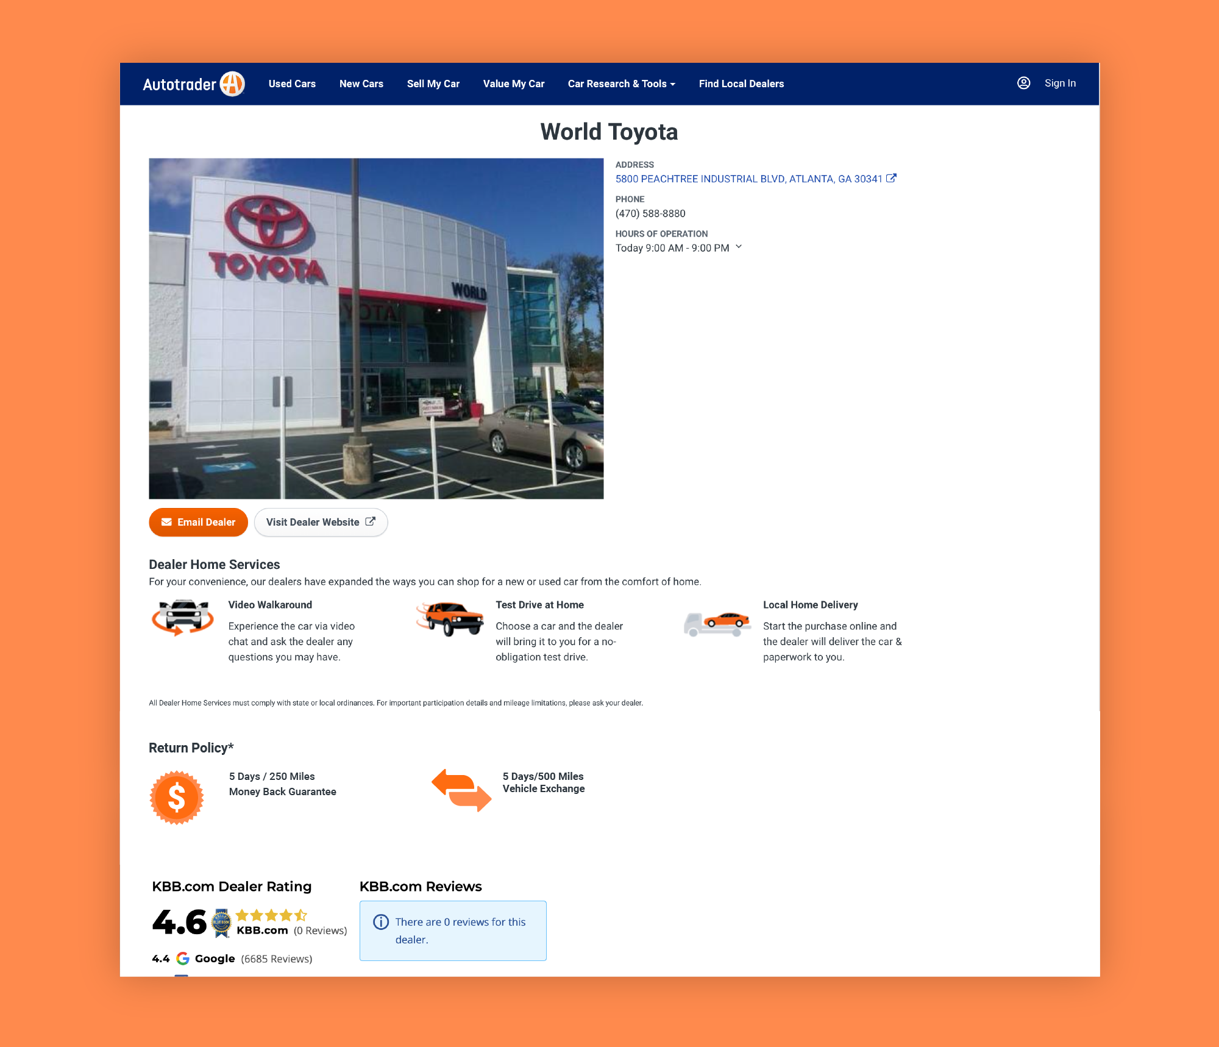Screen dimensions: 1219x1047
Task: Click the user account icon
Action: pos(1024,84)
